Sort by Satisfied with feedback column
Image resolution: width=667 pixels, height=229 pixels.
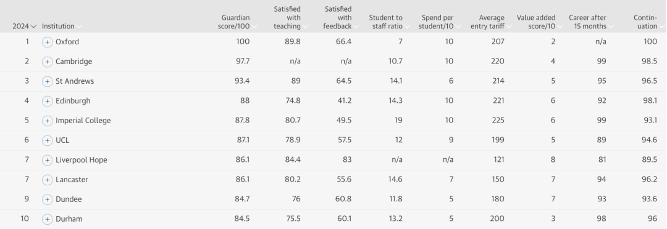(341, 18)
